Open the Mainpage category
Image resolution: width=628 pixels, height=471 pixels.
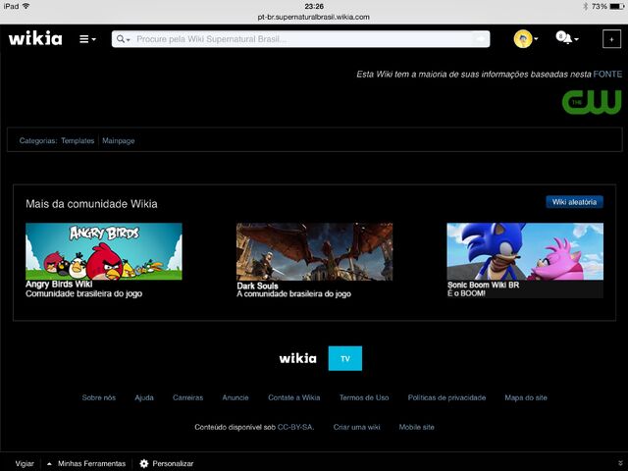(x=118, y=140)
